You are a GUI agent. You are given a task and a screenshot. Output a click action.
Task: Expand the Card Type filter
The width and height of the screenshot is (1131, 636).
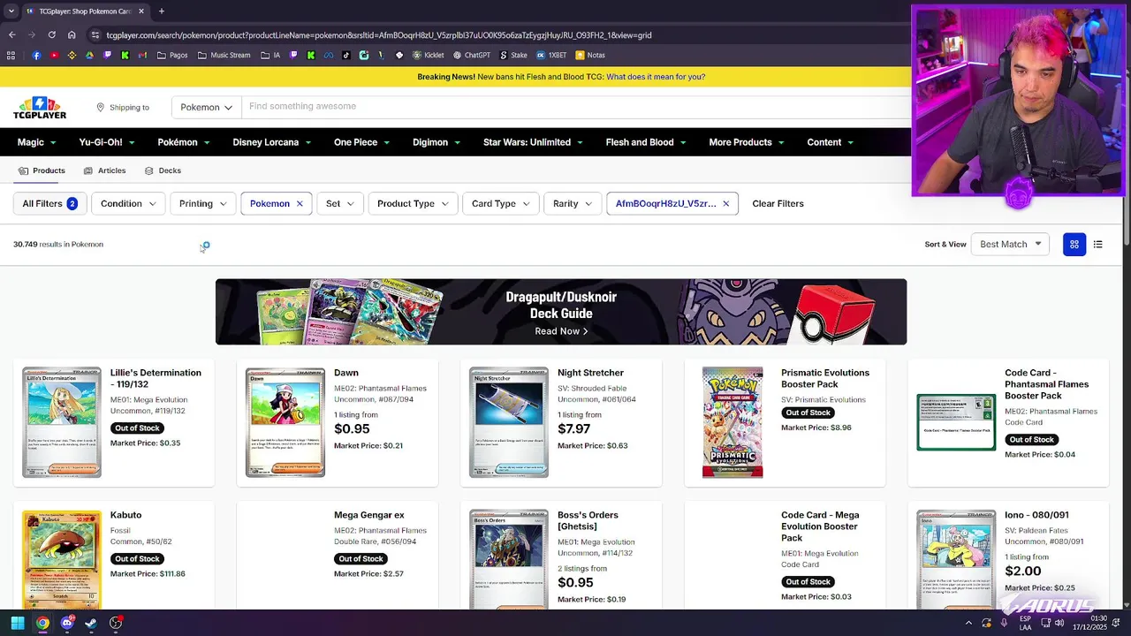coord(500,204)
